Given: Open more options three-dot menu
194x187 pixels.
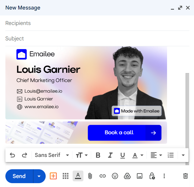Looking at the screenshot, I should tap(164, 176).
